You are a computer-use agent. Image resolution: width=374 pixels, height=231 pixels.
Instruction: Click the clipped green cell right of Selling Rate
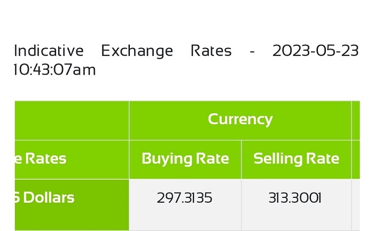356,160
